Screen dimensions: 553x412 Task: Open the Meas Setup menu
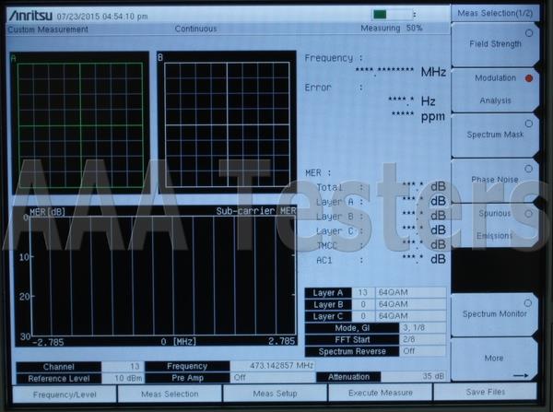275,394
